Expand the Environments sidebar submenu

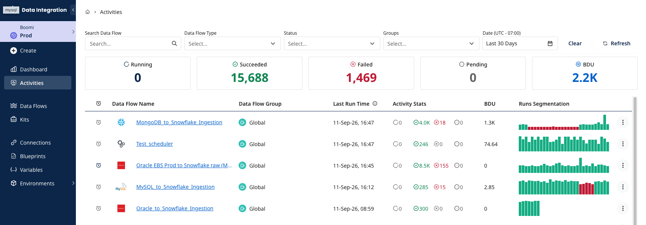pos(73,183)
